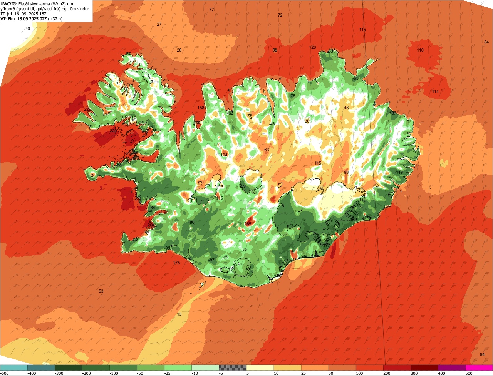Click the value 126 north of Iceland
Viewport: 493px width, 376px height.
click(312, 47)
